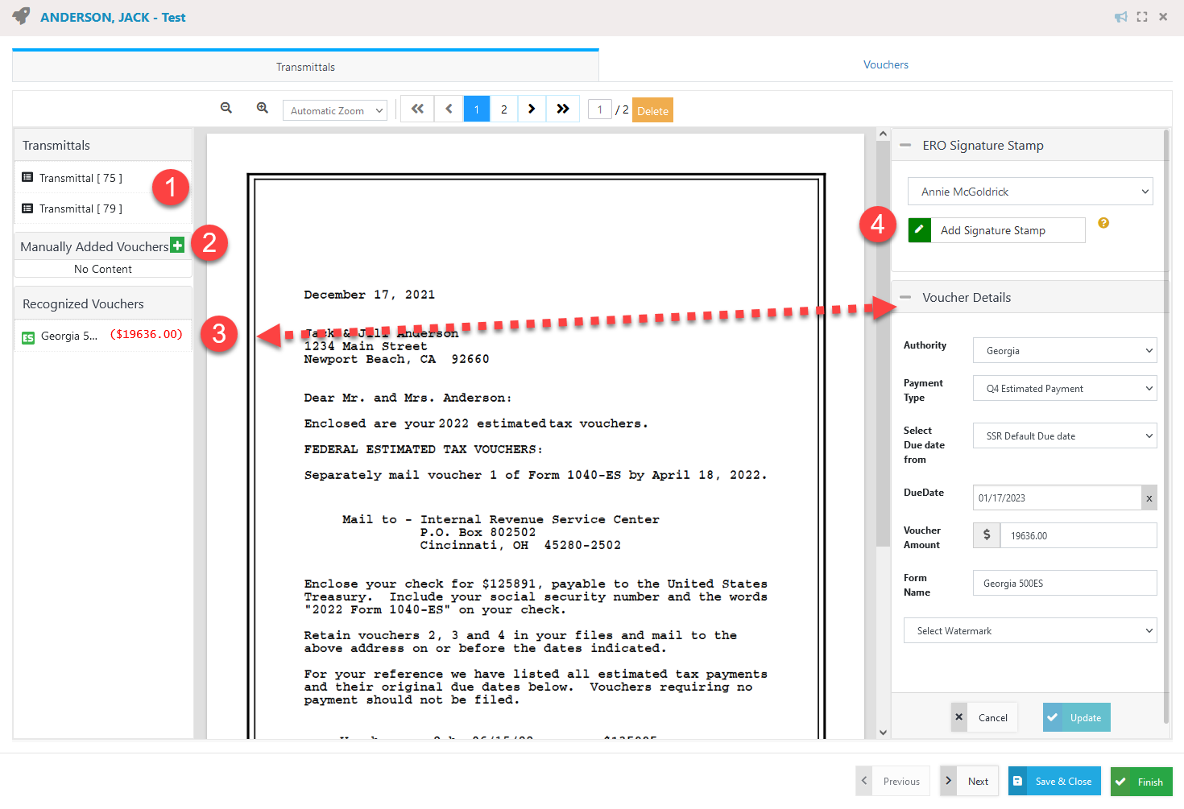Viewport: 1184px width, 809px height.
Task: Click the Voucher Amount input field
Action: pyautogui.click(x=1078, y=536)
